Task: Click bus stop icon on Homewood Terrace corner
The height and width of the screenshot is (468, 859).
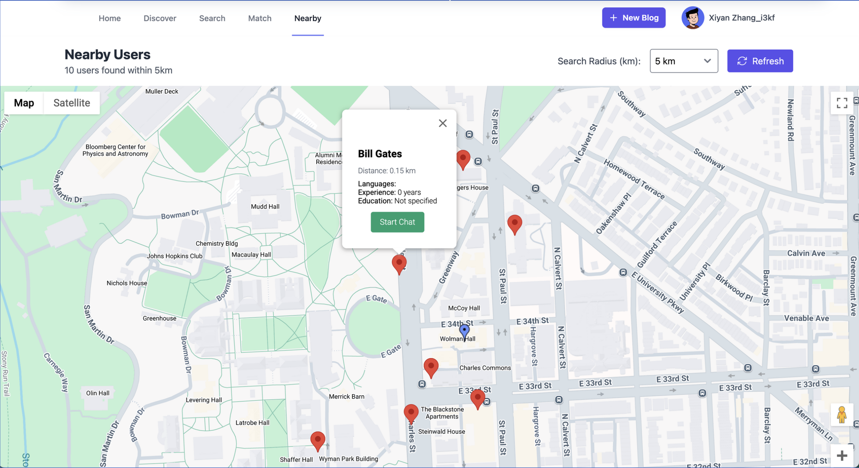Action: [x=535, y=188]
